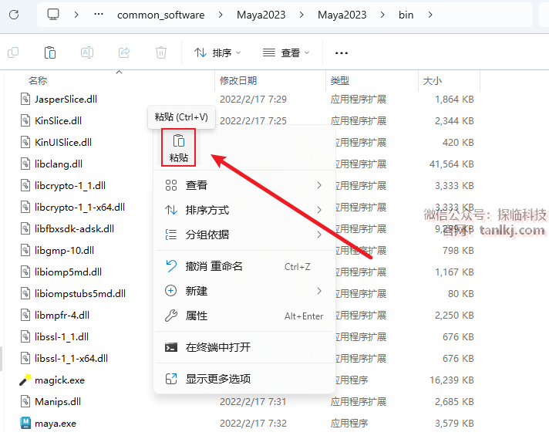Image resolution: width=549 pixels, height=439 pixels.
Task: Select file magick.exe
Action: [60, 380]
